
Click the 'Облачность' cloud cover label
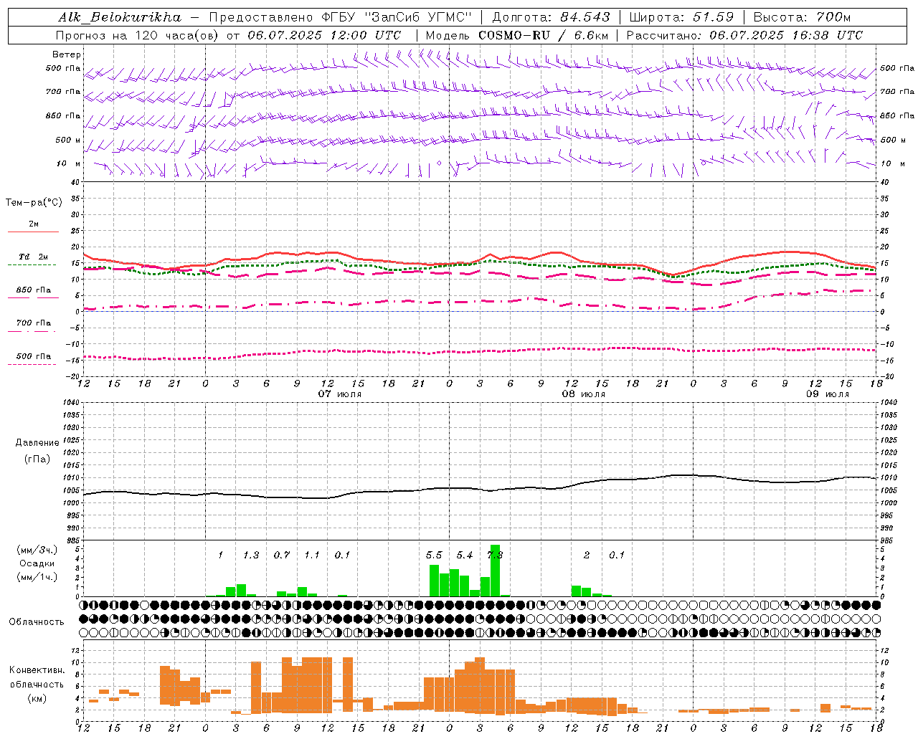click(x=37, y=622)
